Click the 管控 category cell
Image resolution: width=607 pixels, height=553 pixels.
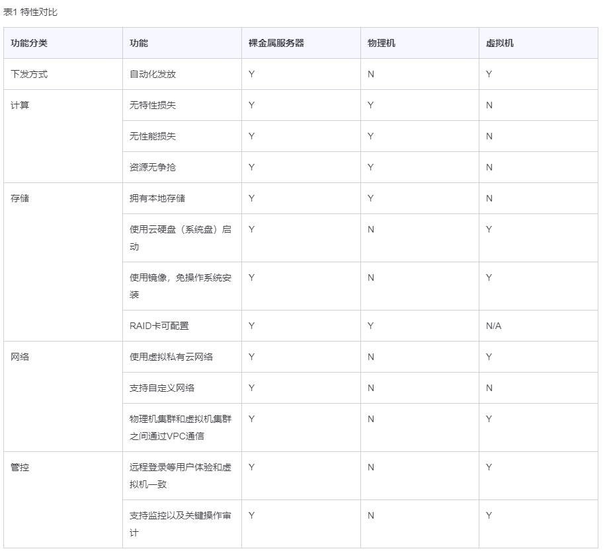click(20, 467)
